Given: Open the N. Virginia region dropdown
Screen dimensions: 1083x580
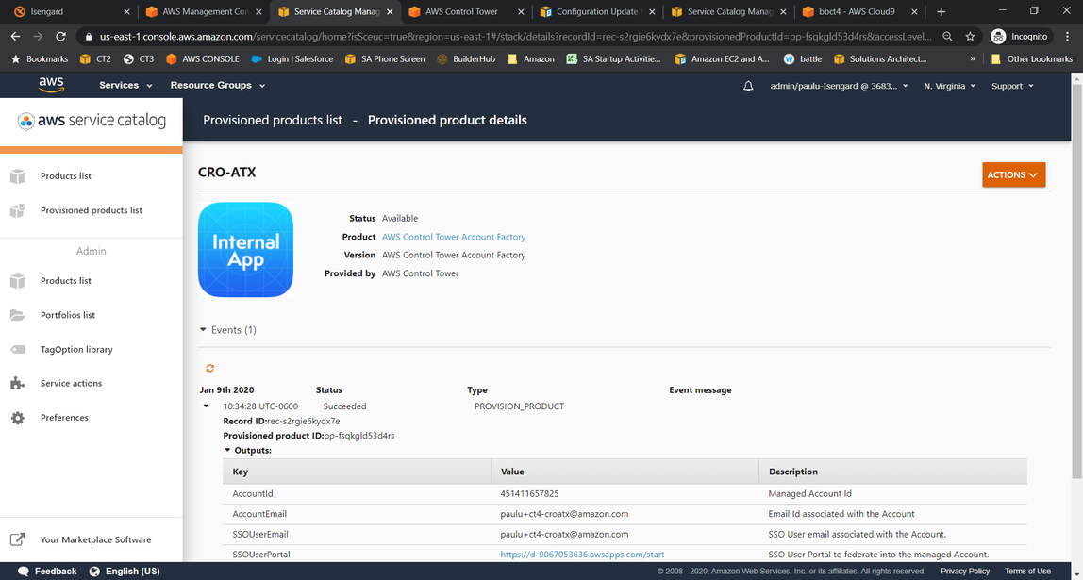Looking at the screenshot, I should [950, 87].
